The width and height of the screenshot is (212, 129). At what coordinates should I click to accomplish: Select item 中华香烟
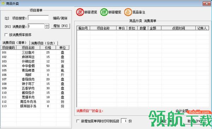(28, 66)
